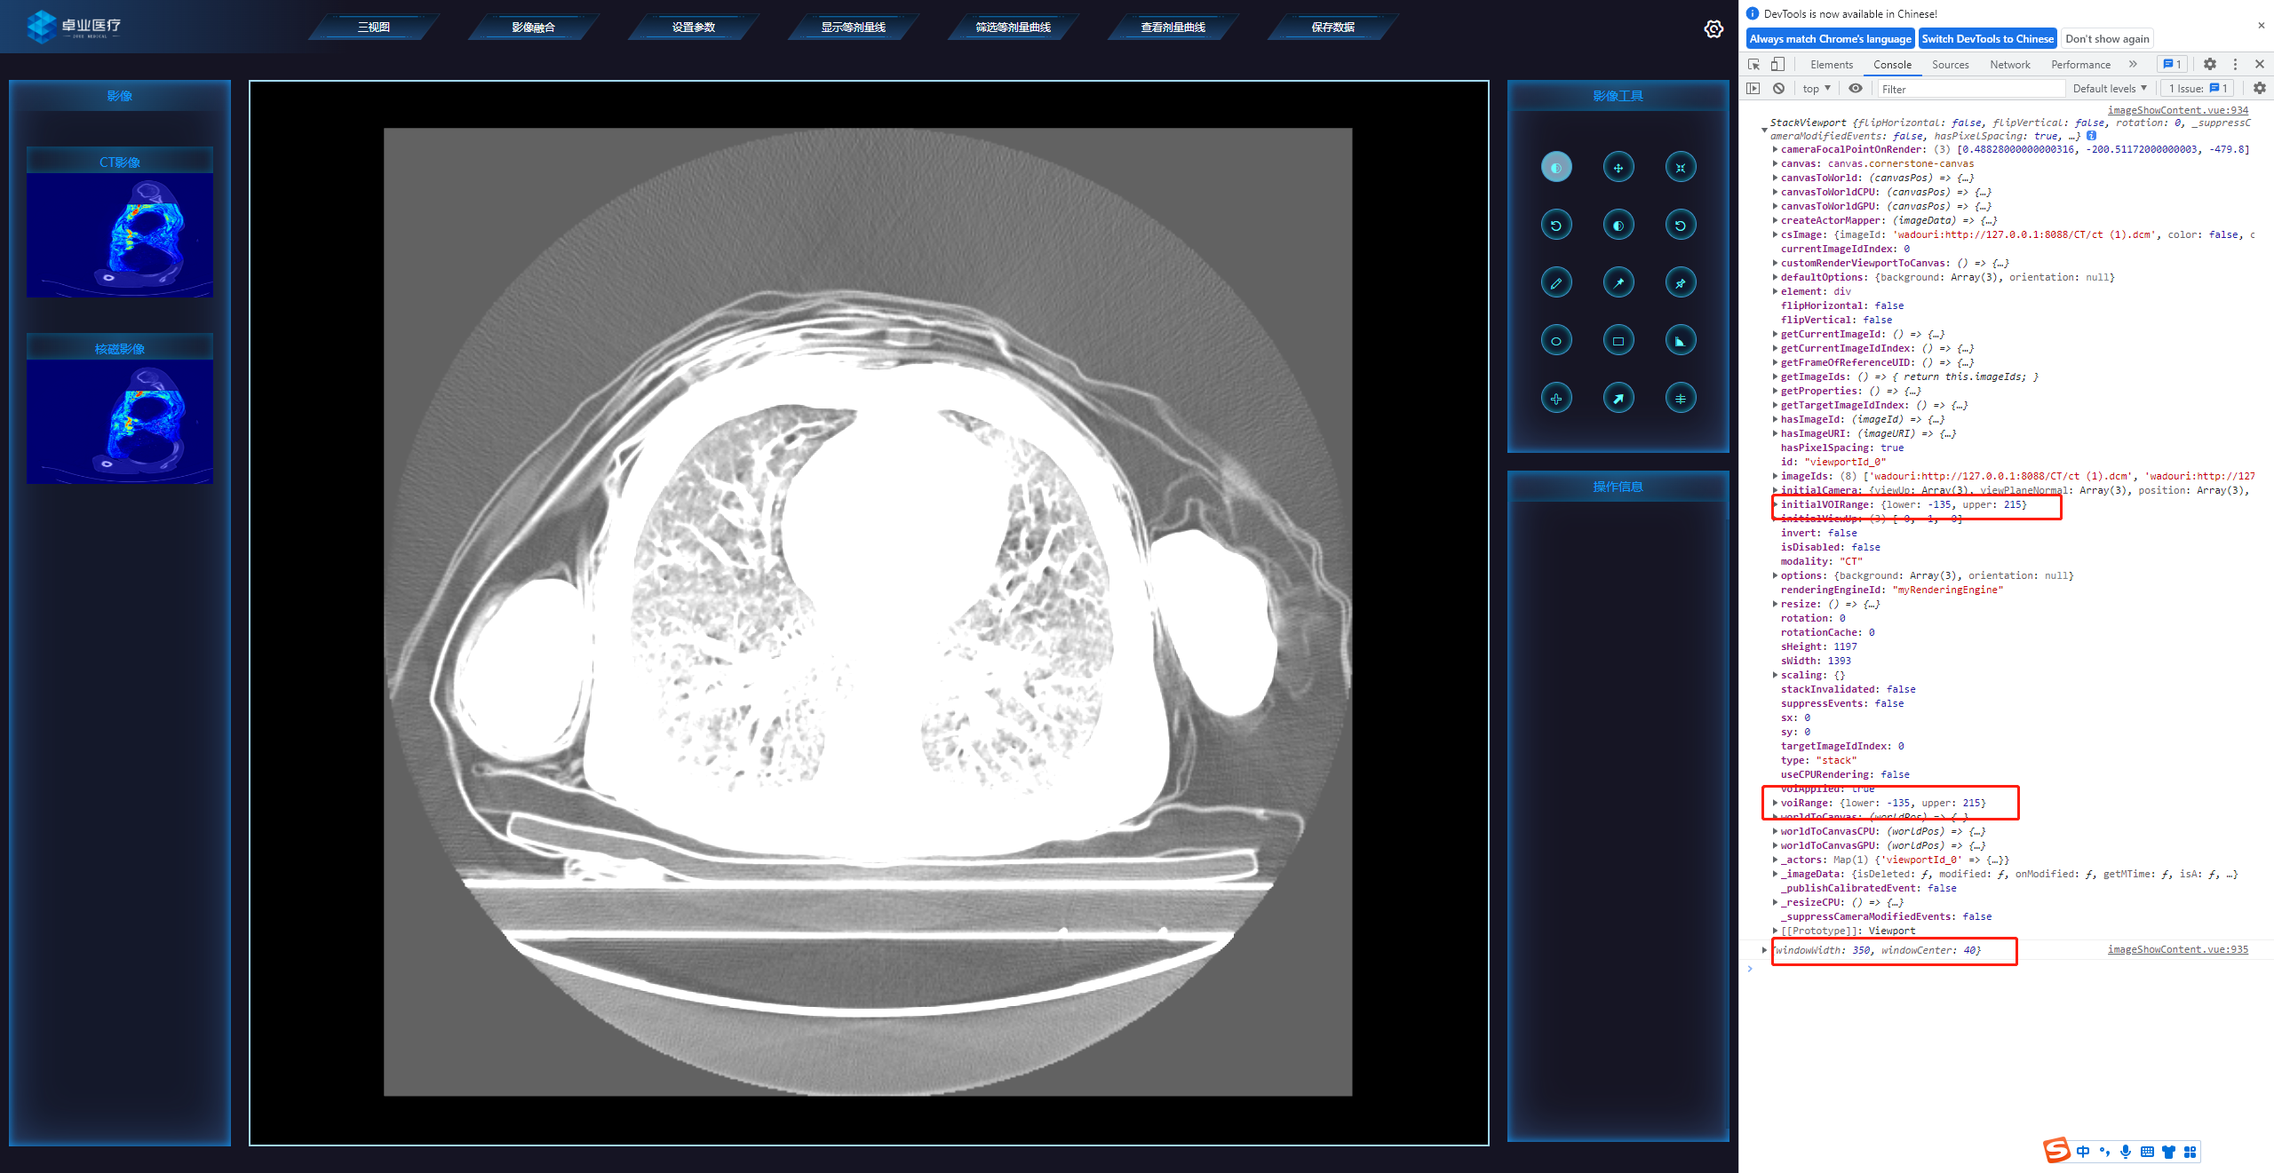This screenshot has width=2274, height=1173.
Task: Select the pushpin marker tool icon
Action: [x=1680, y=283]
